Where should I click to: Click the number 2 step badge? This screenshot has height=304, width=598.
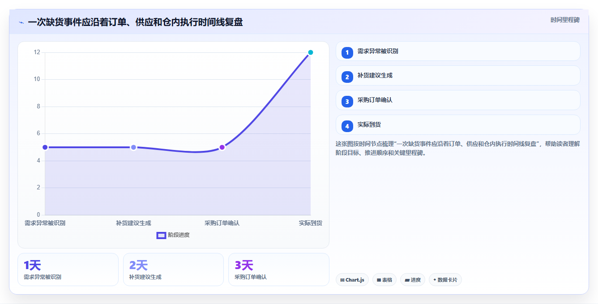[347, 77]
